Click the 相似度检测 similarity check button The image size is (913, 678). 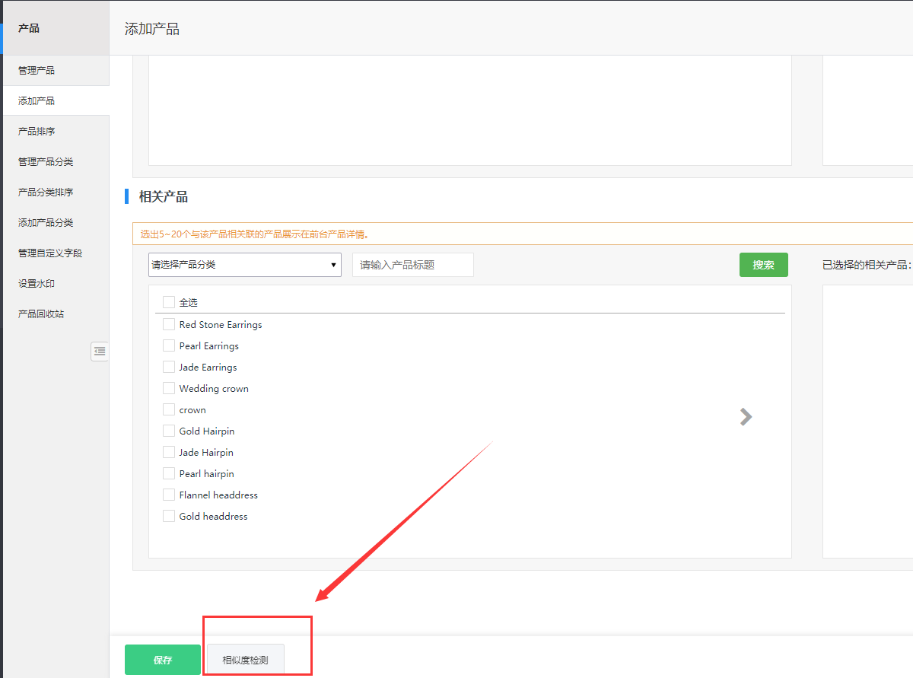click(245, 660)
